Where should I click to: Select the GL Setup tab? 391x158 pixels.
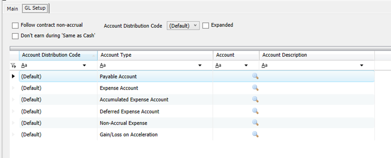point(35,8)
